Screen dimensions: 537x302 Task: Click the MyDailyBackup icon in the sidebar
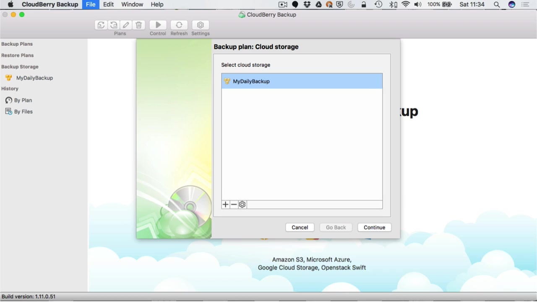point(8,78)
